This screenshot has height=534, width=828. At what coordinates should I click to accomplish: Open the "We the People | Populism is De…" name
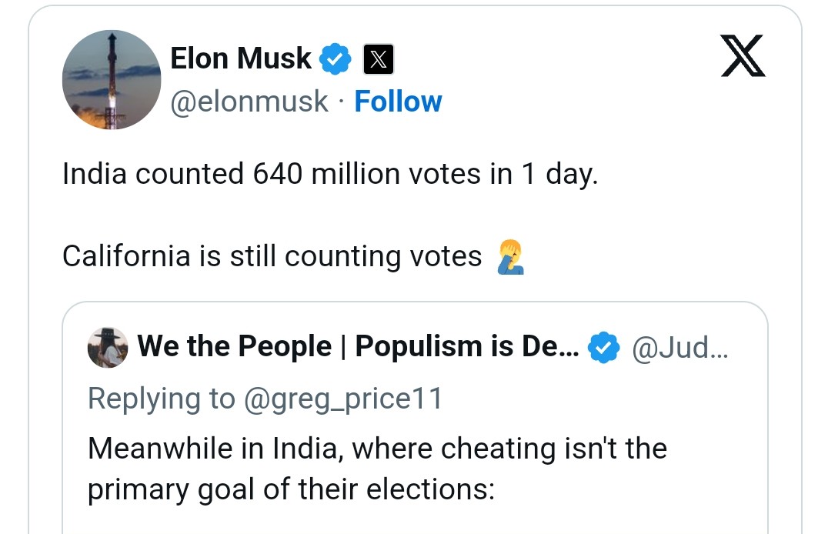358,347
